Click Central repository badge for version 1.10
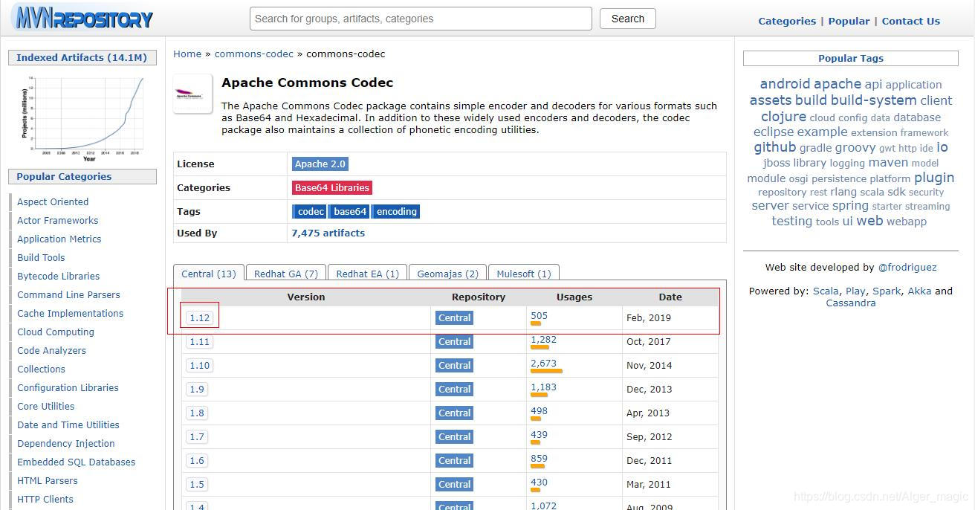 [x=454, y=365]
